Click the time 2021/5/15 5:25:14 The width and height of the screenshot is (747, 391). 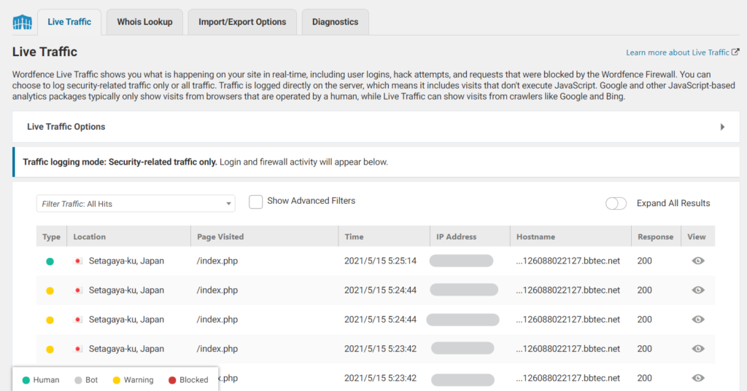coord(380,261)
